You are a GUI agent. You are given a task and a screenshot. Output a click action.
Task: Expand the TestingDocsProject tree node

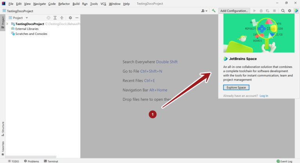7,24
